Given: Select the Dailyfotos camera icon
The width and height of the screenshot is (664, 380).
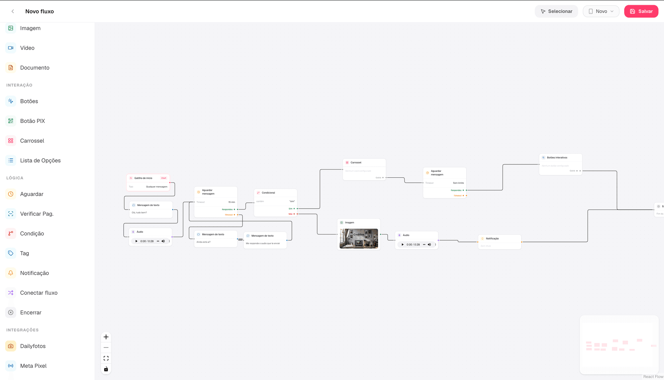Looking at the screenshot, I should [11, 346].
